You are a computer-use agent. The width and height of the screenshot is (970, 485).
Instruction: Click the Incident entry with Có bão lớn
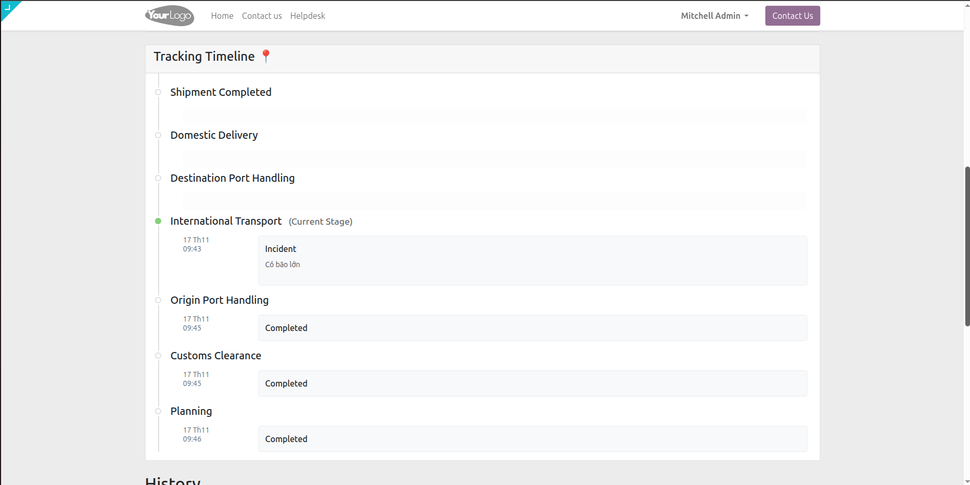click(x=532, y=260)
